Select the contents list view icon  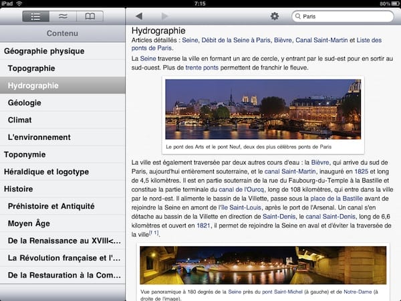tap(35, 16)
